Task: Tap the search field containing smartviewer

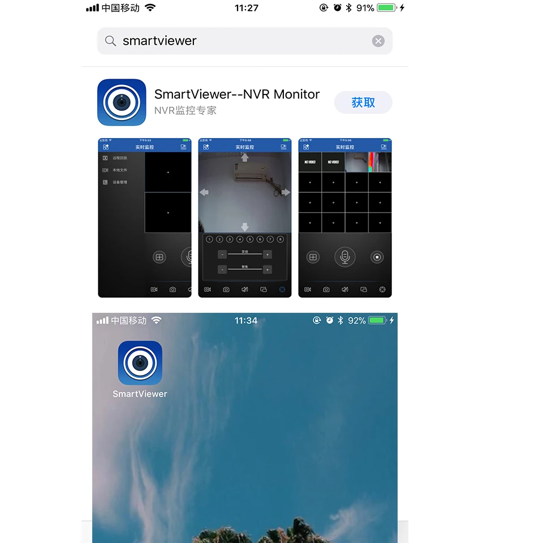Action: (244, 41)
